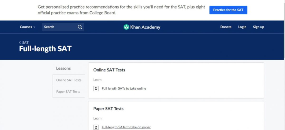
Task: Go to the Login page
Action: [242, 27]
